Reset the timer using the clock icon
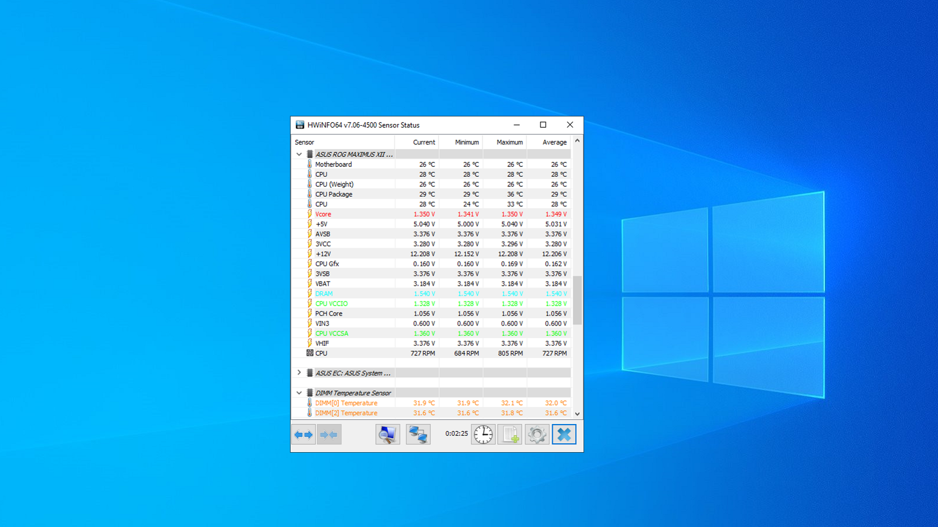The height and width of the screenshot is (527, 938). 483,434
